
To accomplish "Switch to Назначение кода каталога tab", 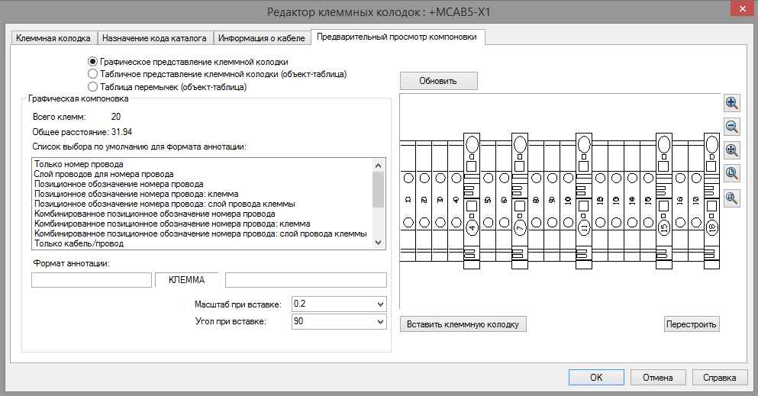I will click(154, 38).
